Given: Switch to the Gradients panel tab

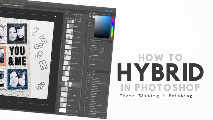Looking at the screenshot, I should click(104, 14).
